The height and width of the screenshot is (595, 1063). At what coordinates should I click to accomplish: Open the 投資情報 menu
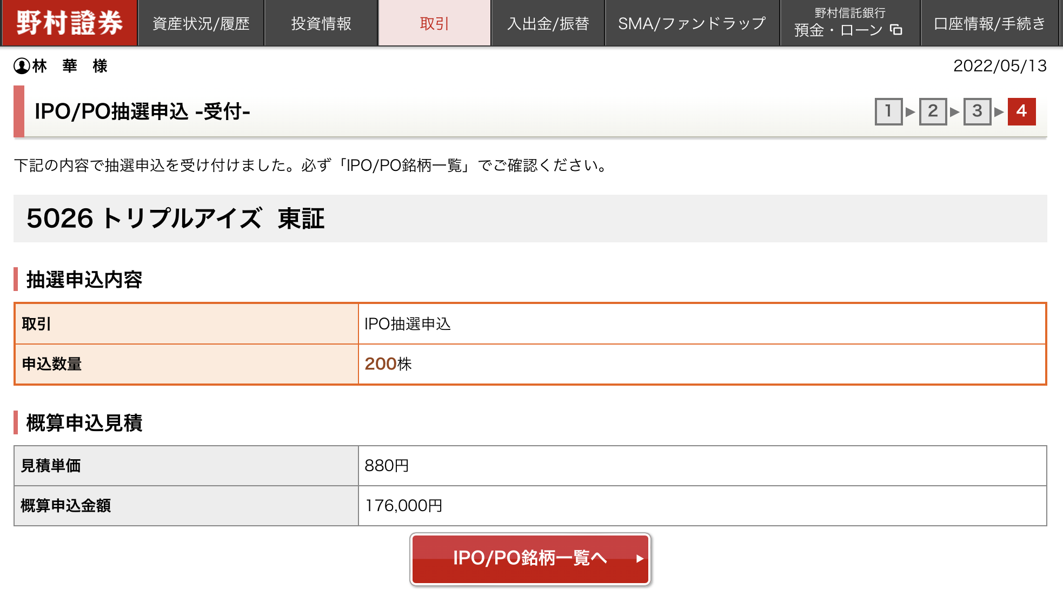coord(321,23)
